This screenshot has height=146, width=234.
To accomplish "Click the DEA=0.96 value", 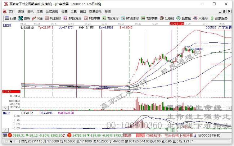I will coord(46,113).
